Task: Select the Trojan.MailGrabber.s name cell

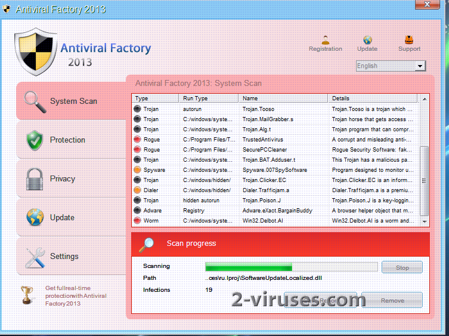Action: pos(268,119)
